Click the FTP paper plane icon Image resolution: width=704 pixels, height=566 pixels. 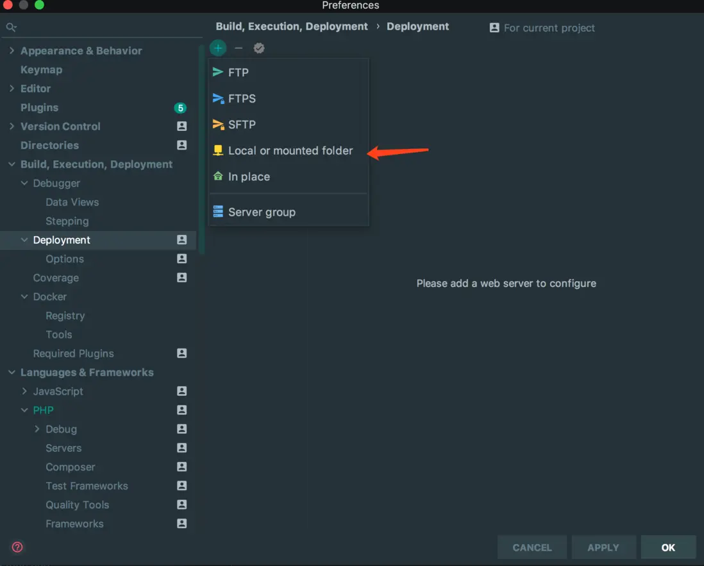coord(218,73)
